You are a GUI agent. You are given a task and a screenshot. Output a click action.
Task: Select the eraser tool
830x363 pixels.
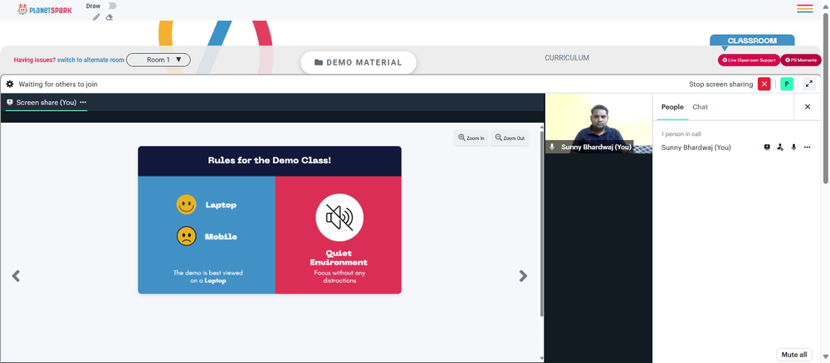(109, 17)
